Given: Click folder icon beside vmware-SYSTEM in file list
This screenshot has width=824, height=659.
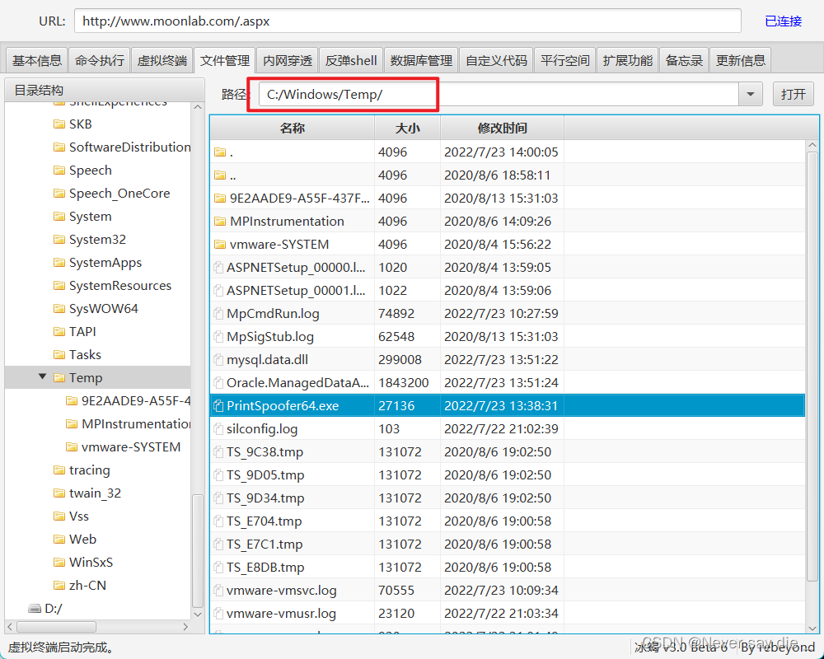Looking at the screenshot, I should 220,245.
